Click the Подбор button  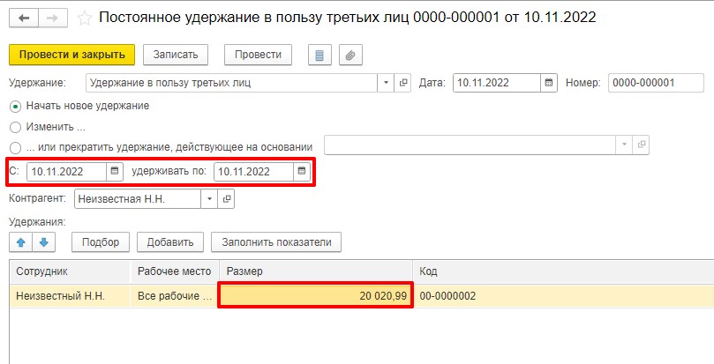(101, 242)
